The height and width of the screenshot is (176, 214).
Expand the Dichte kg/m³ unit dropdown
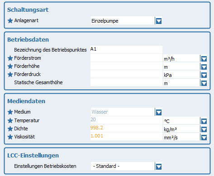click(204, 129)
